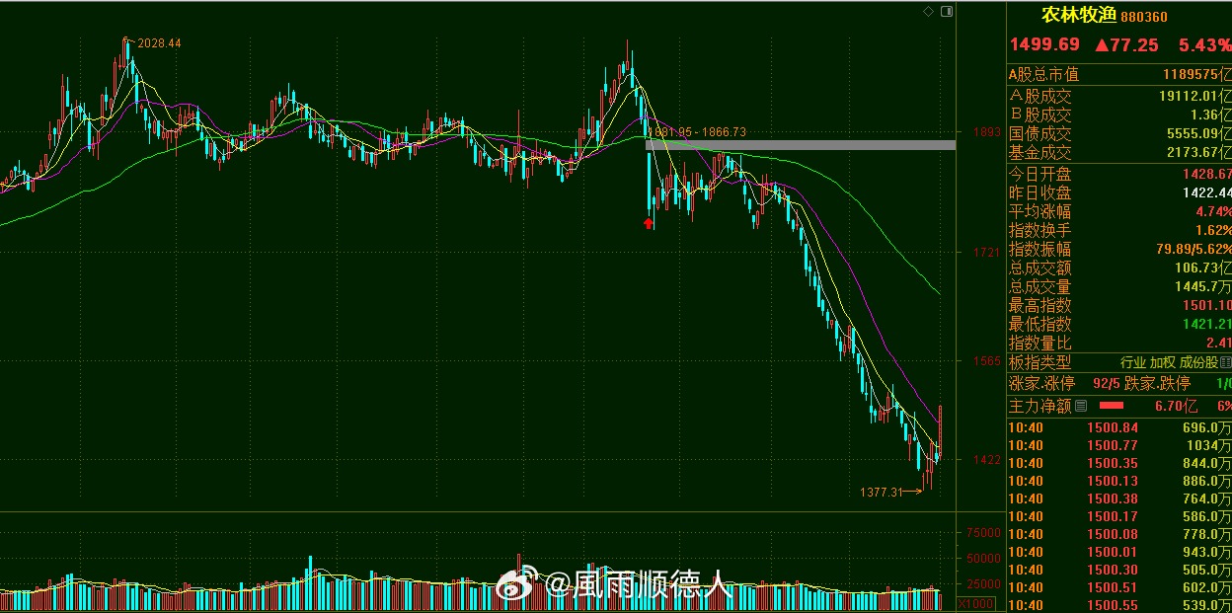The width and height of the screenshot is (1232, 613).
Task: Select the 国债成交 value 5555.09亿
Action: point(1198,133)
